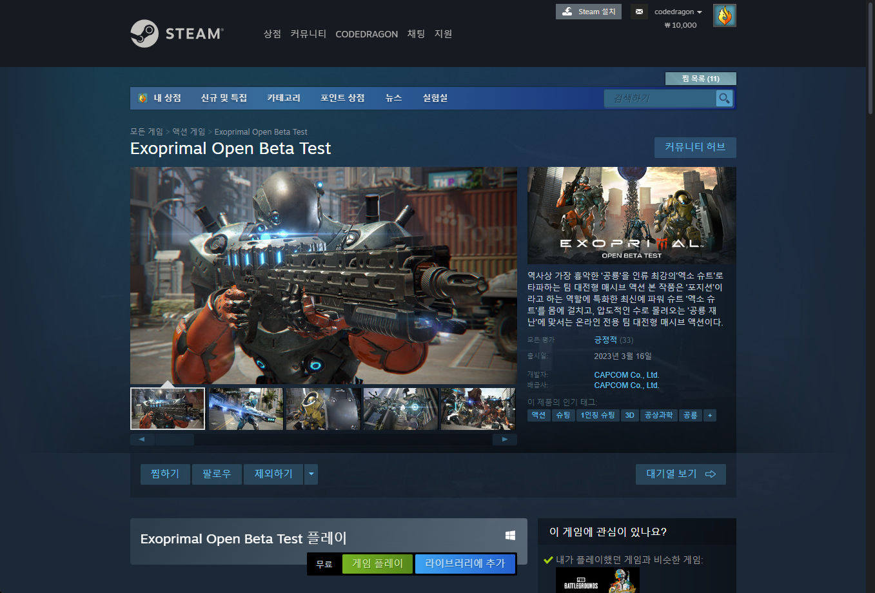Open the 제외하기 dropdown arrow

point(311,474)
